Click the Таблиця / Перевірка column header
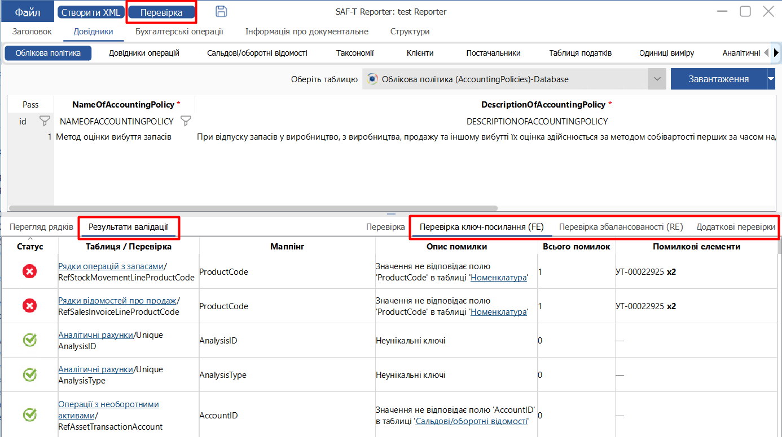This screenshot has height=437, width=782. point(129,247)
